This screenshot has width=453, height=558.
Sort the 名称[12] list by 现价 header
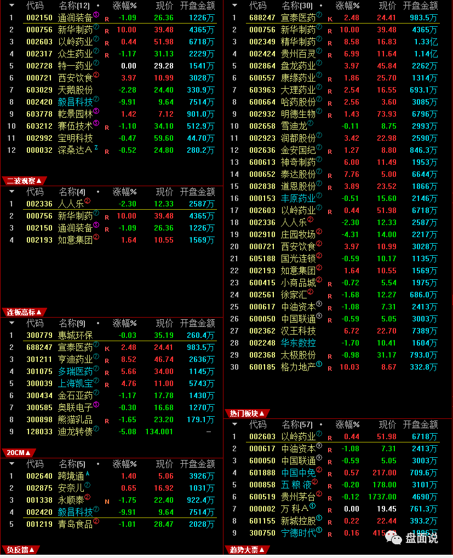tap(164, 5)
